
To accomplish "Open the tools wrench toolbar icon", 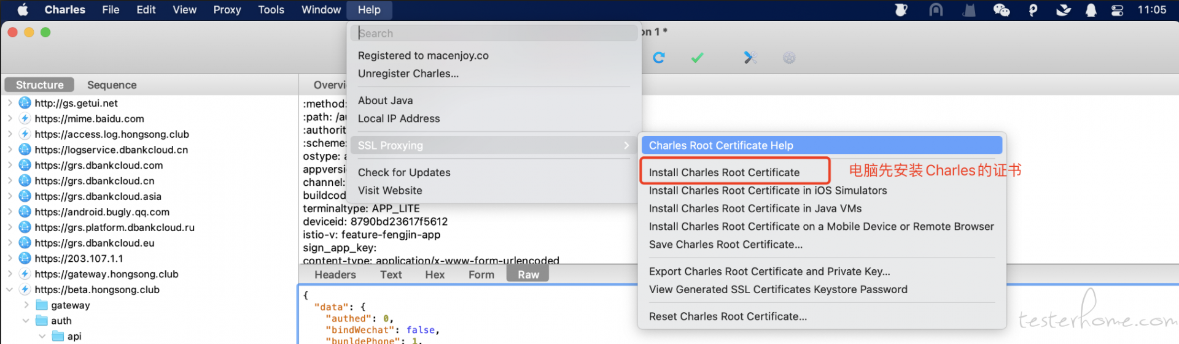I will [750, 58].
